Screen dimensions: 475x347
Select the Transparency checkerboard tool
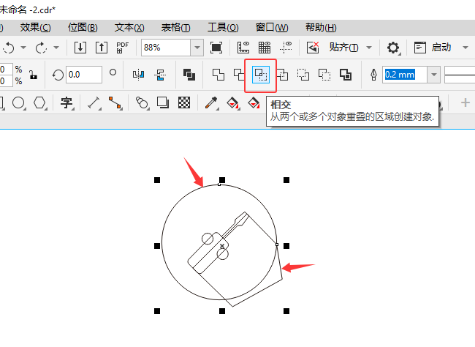point(184,103)
